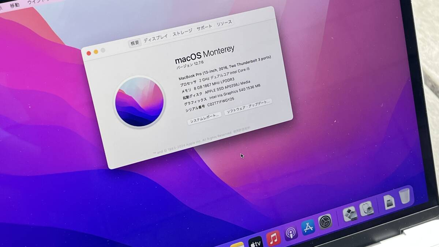Click the macOS Monterey title text
439x247 pixels.
coord(205,55)
